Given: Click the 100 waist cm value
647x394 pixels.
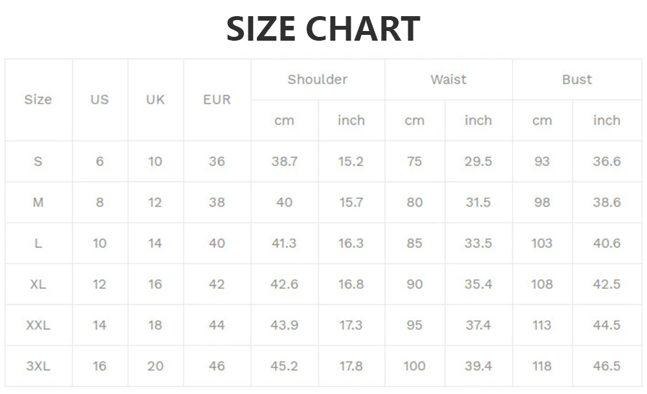Looking at the screenshot, I should pos(414,366).
